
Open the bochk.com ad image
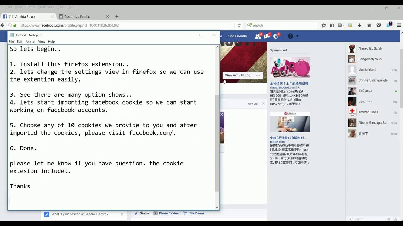click(290, 122)
